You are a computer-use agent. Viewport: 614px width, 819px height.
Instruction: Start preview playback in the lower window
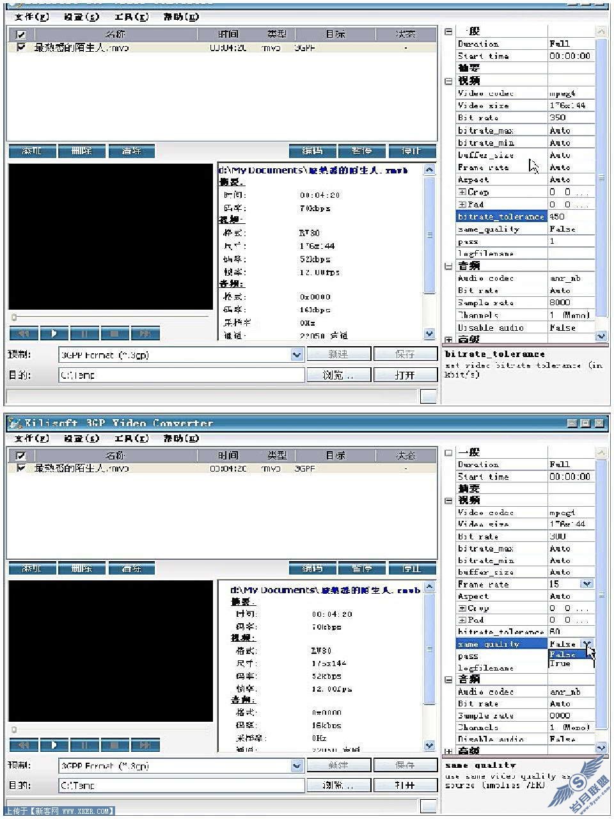(x=54, y=745)
